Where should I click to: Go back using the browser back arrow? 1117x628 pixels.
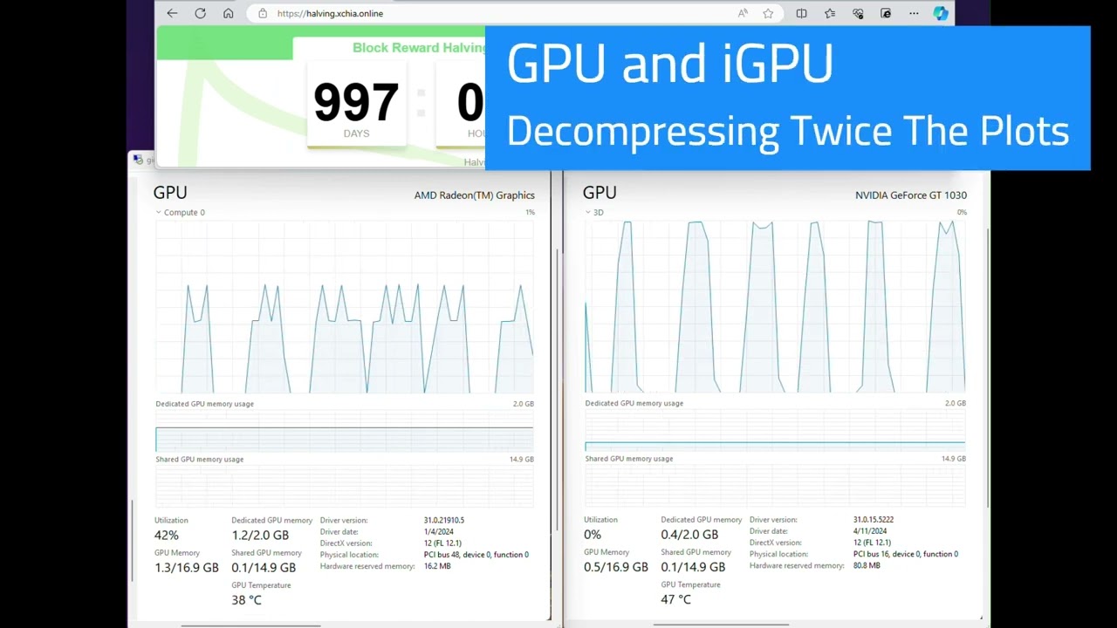coord(172,13)
